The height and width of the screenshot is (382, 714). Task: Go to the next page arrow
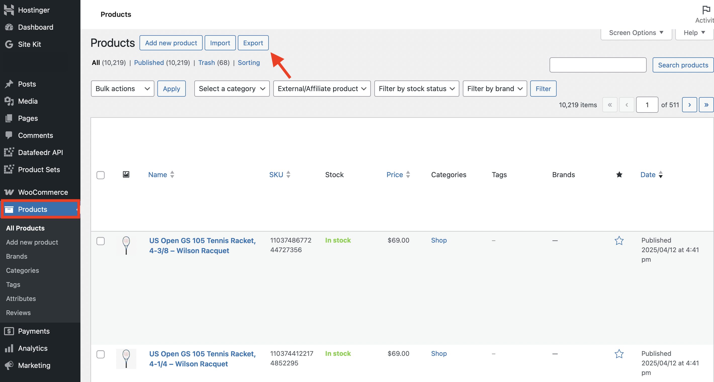(689, 105)
